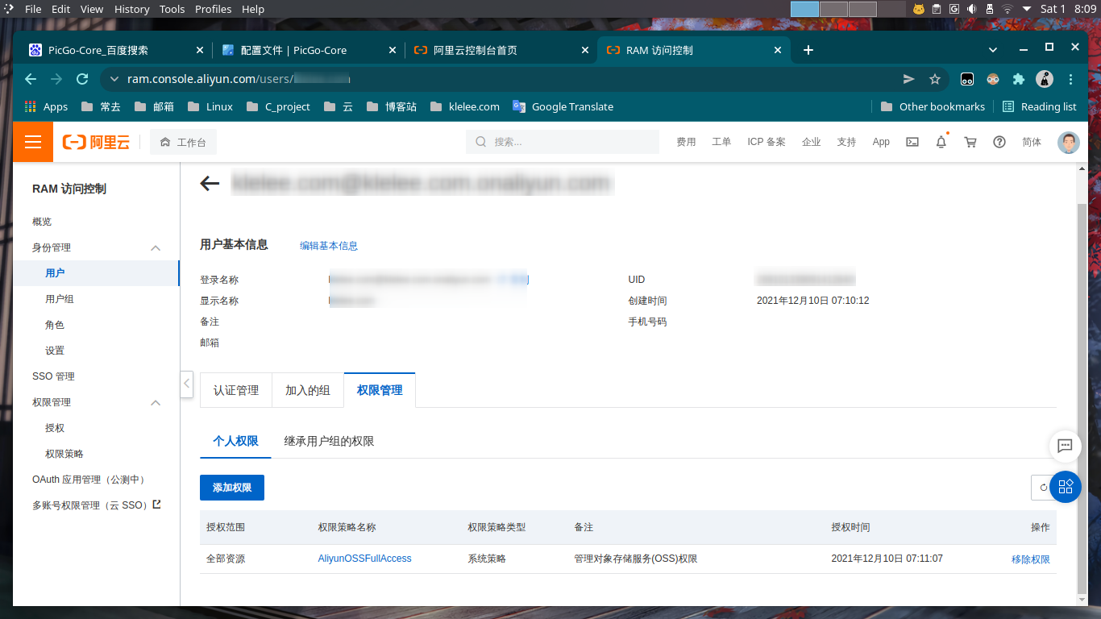
Task: Open OAuth 应用管理 in the sidebar
Action: [89, 480]
